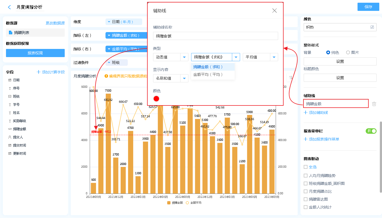The width and height of the screenshot is (382, 218).
Task: Click the 保存 button
Action: click(x=368, y=7)
